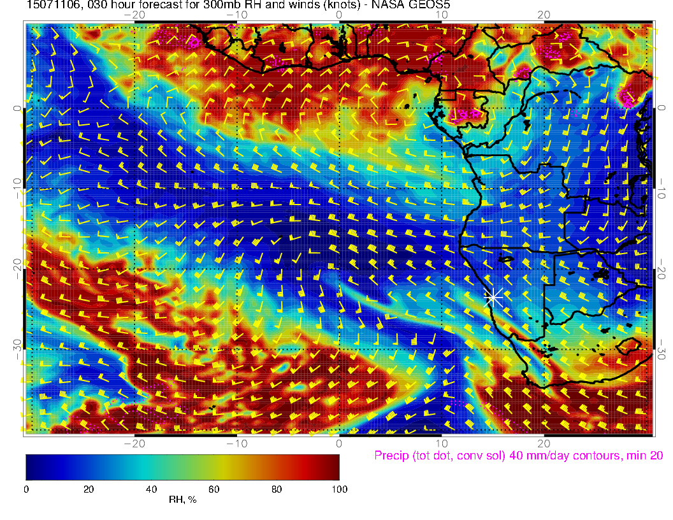
Task: Click the Makgadikgadi pans outline in Botswana
Action: 600,274
